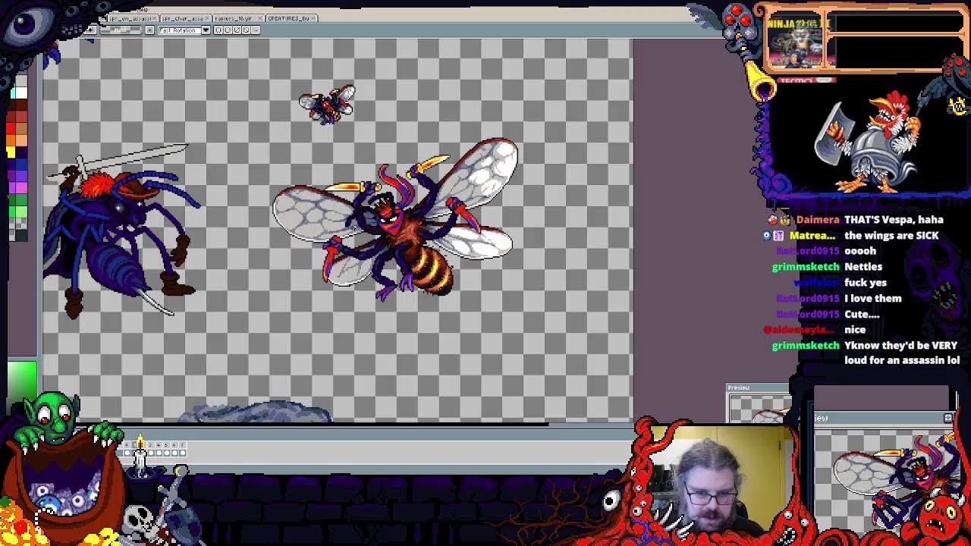Pick the light green palette swatch
This screenshot has width=971, height=546.
(21, 212)
